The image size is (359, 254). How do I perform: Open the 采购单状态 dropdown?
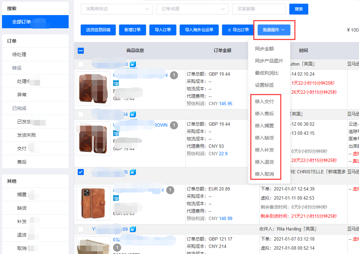tap(117, 9)
